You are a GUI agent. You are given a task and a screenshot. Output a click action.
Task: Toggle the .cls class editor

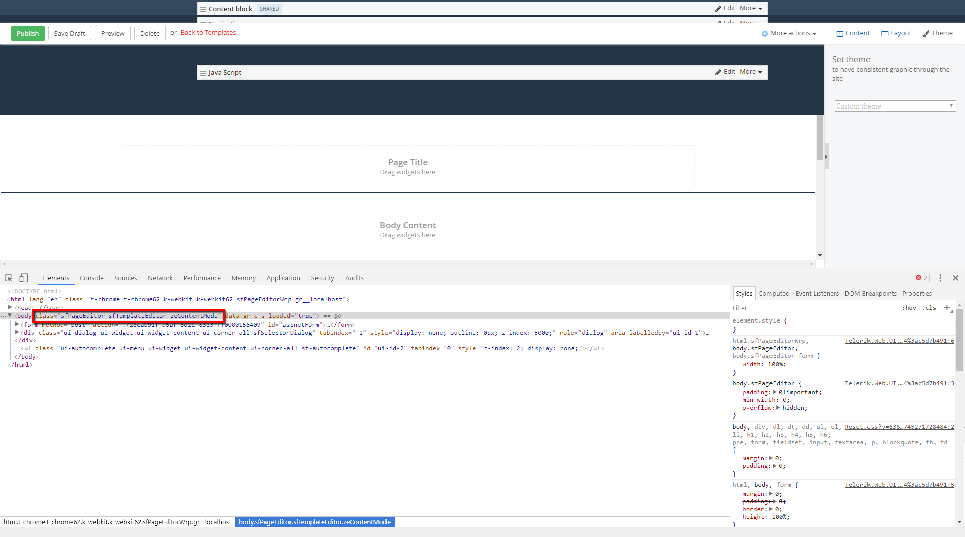point(929,308)
